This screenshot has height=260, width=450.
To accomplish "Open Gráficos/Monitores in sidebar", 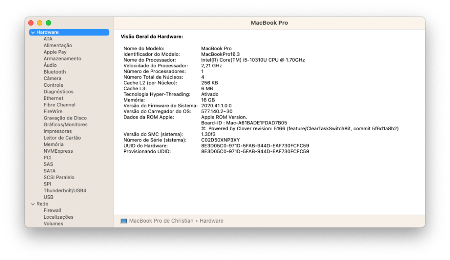I will [65, 124].
